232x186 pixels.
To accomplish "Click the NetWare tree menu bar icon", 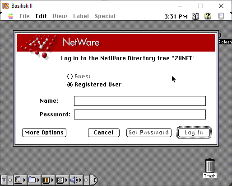I will click(195, 16).
